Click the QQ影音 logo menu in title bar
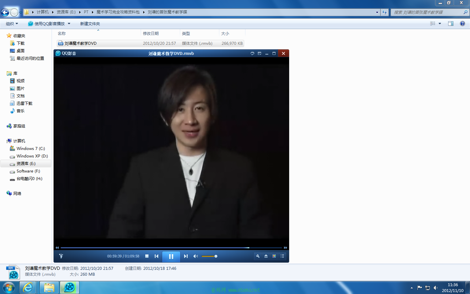 tap(66, 53)
